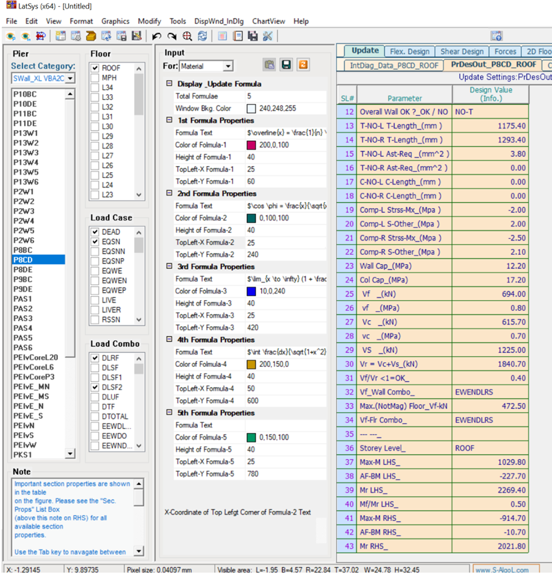Viewport: 552px width, 577px height.
Task: Switch to the Flex. Design tab
Action: click(x=410, y=51)
